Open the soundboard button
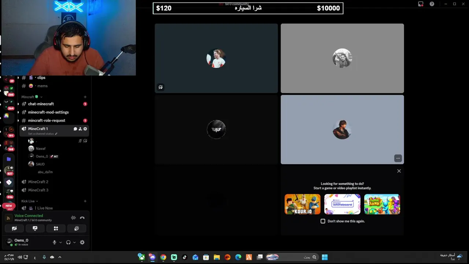This screenshot has height=264, width=469. coord(77,228)
